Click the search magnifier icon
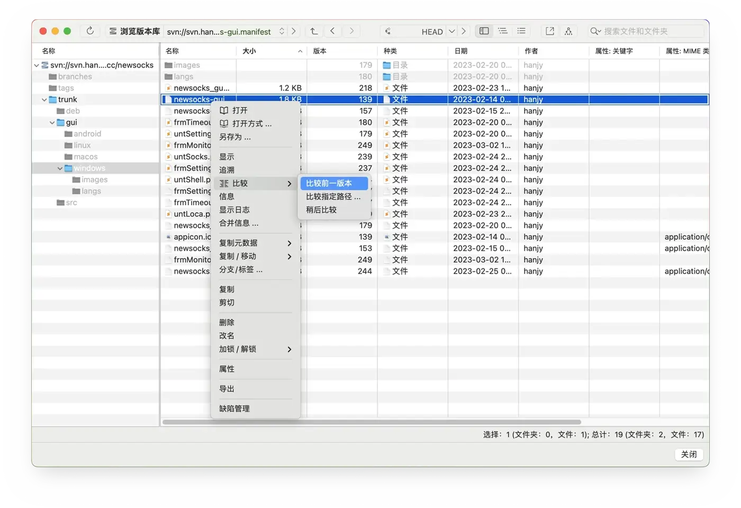The image size is (741, 508). (595, 31)
